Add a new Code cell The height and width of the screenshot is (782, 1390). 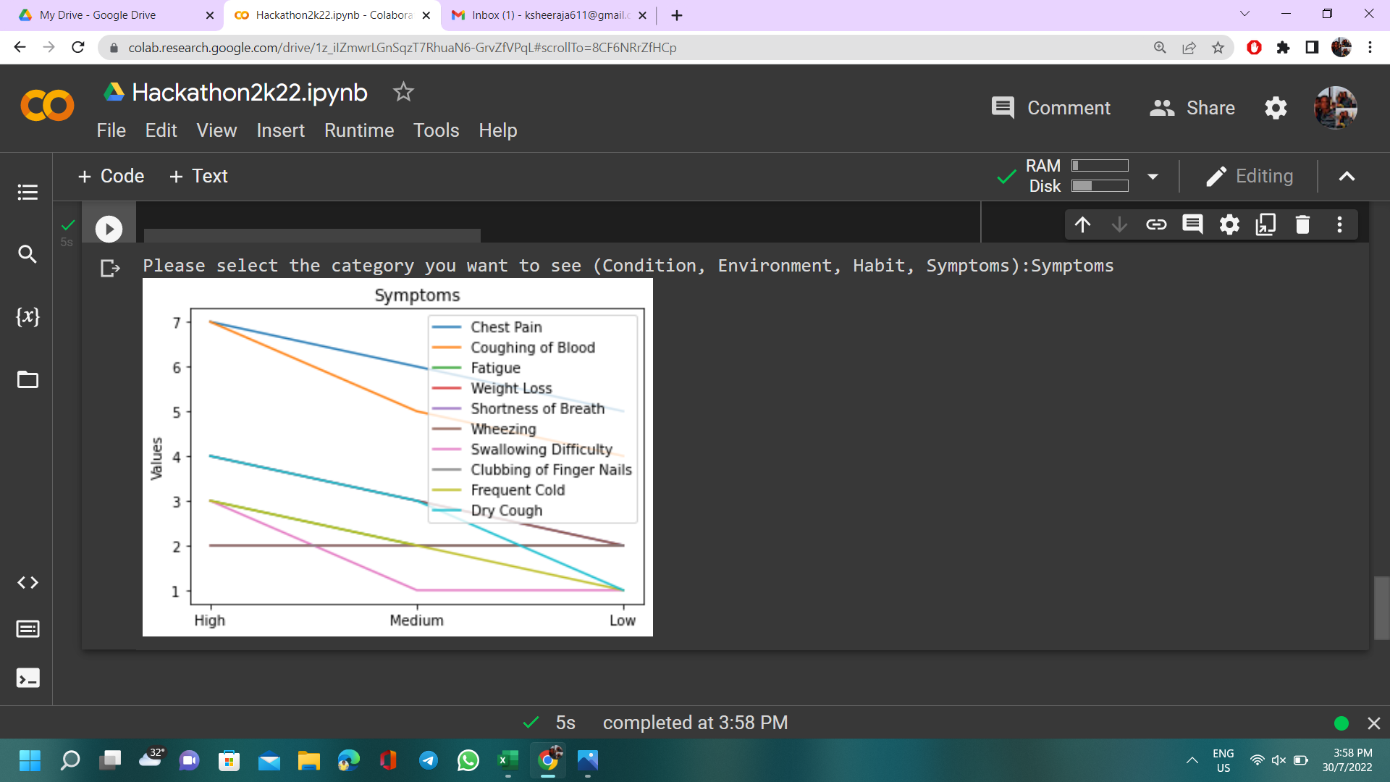[x=111, y=176]
